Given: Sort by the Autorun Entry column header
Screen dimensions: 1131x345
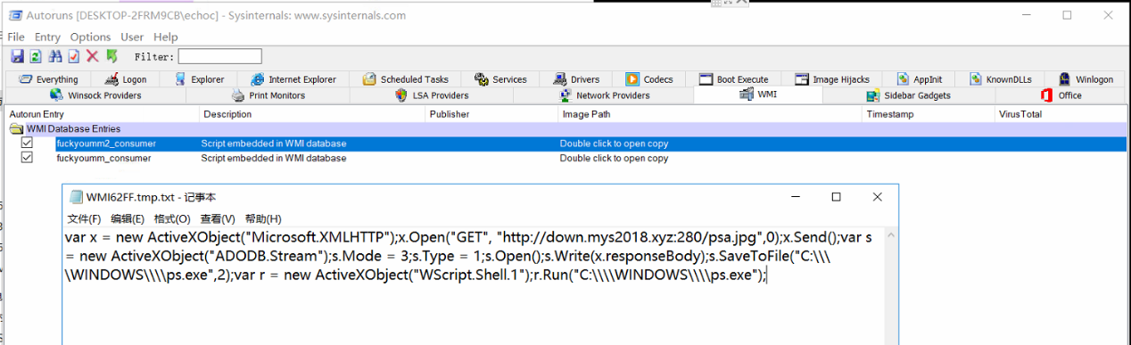Looking at the screenshot, I should [x=103, y=114].
